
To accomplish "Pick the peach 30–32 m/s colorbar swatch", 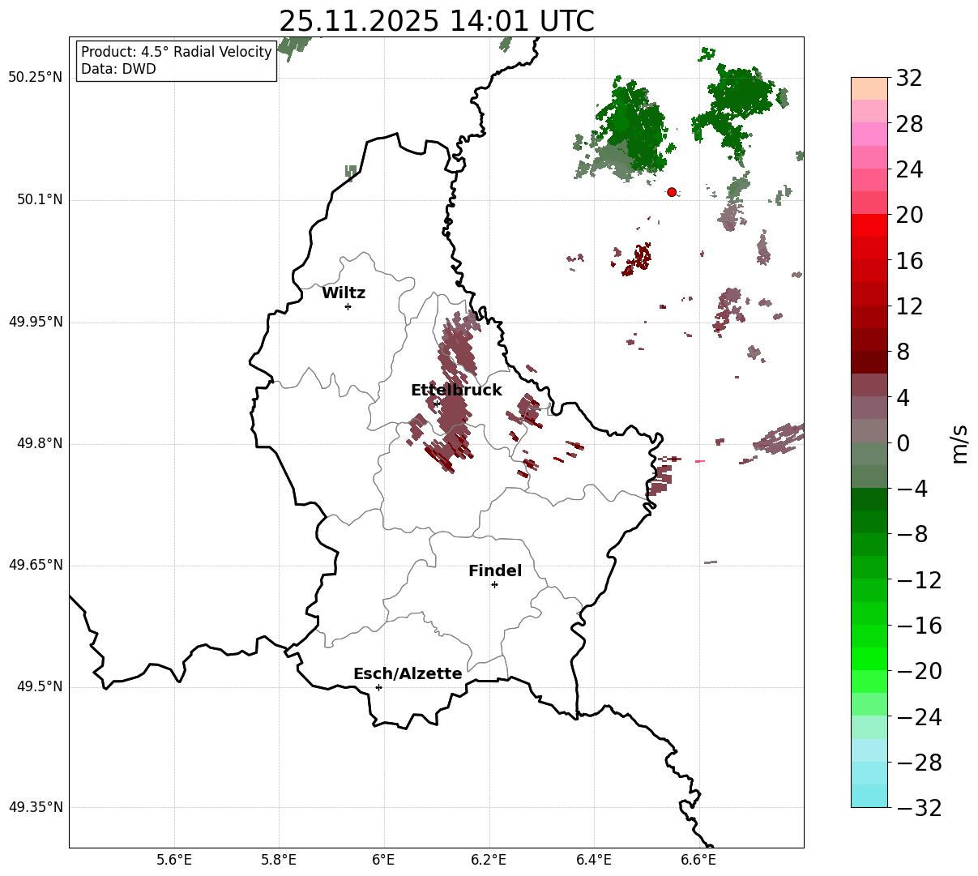I will click(x=869, y=88).
